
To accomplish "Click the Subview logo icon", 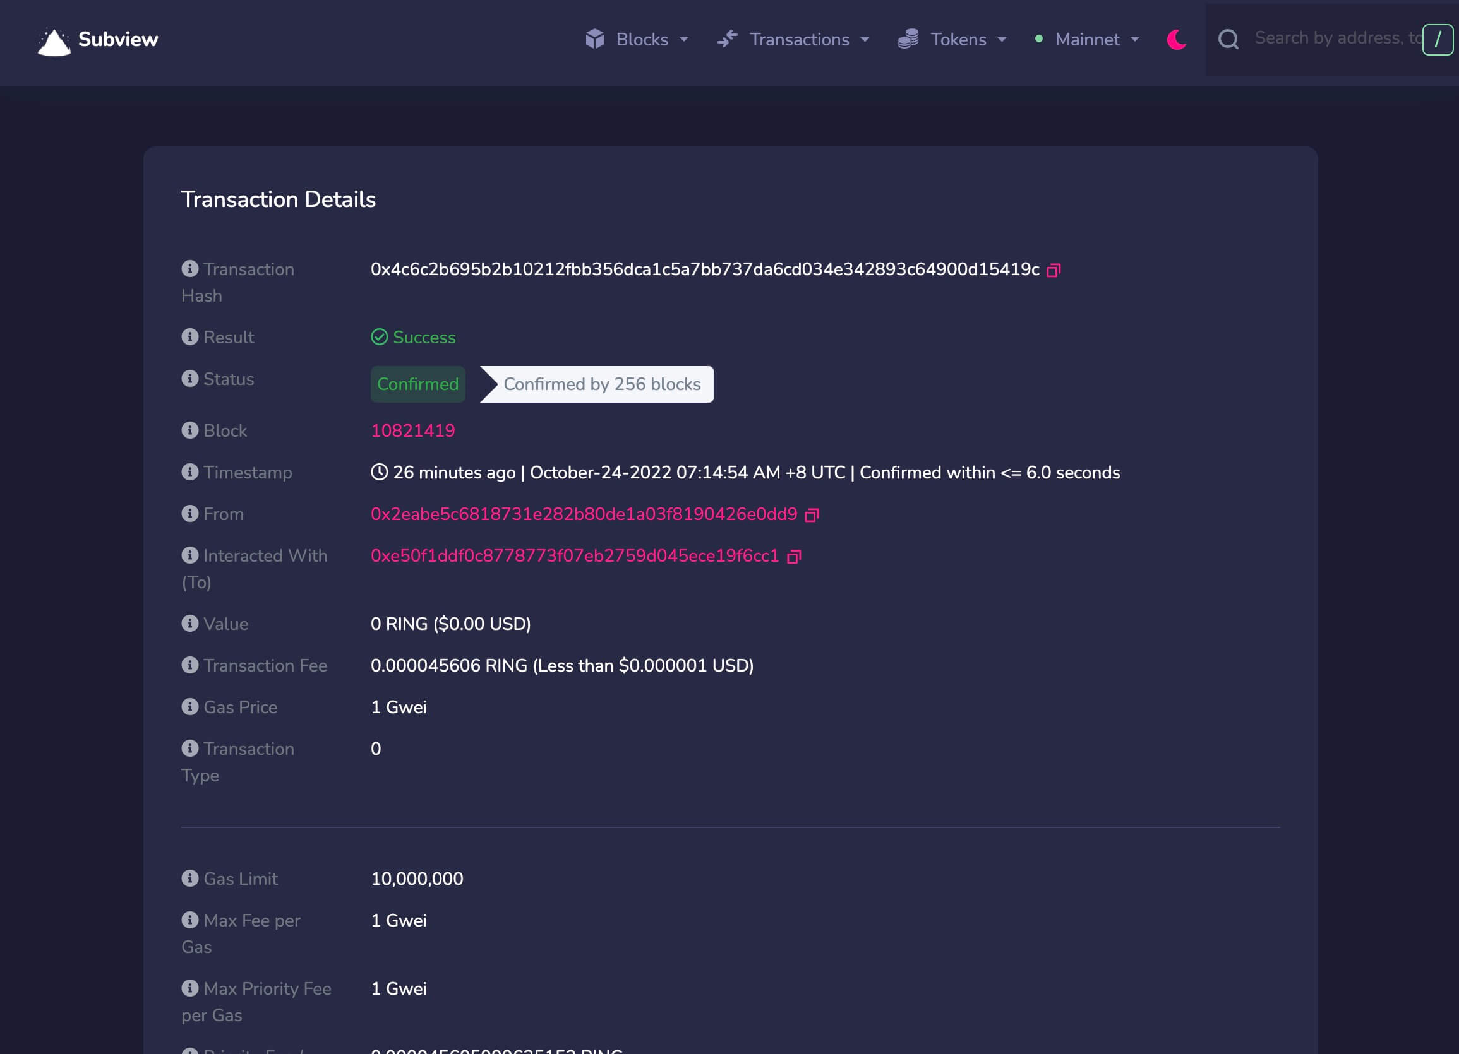I will [x=54, y=42].
